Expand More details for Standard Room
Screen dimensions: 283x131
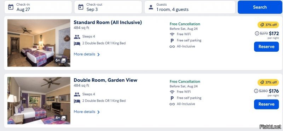pos(87,54)
